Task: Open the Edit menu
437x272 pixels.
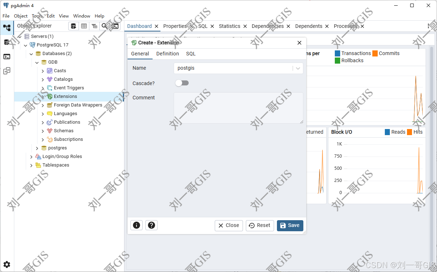Action: click(x=51, y=16)
